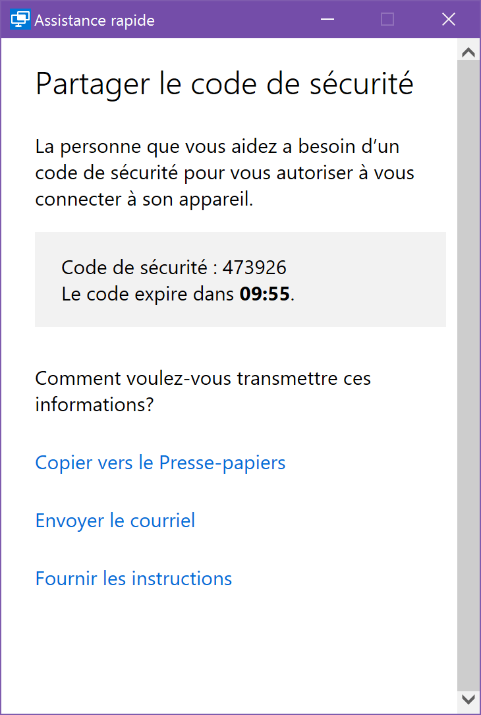Minimize the Assistance rapide window
This screenshot has width=481, height=715.
327,20
